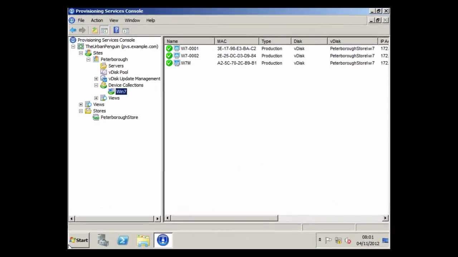458x257 pixels.
Task: Click Show Desktop button in tray
Action: click(385, 241)
